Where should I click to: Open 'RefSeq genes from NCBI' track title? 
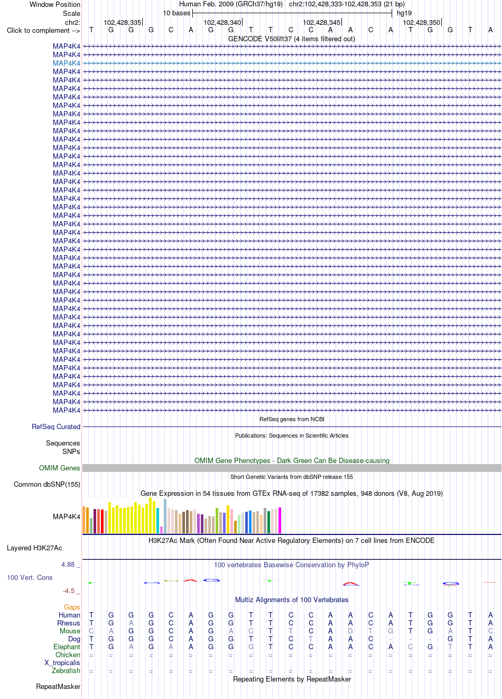tap(292, 419)
